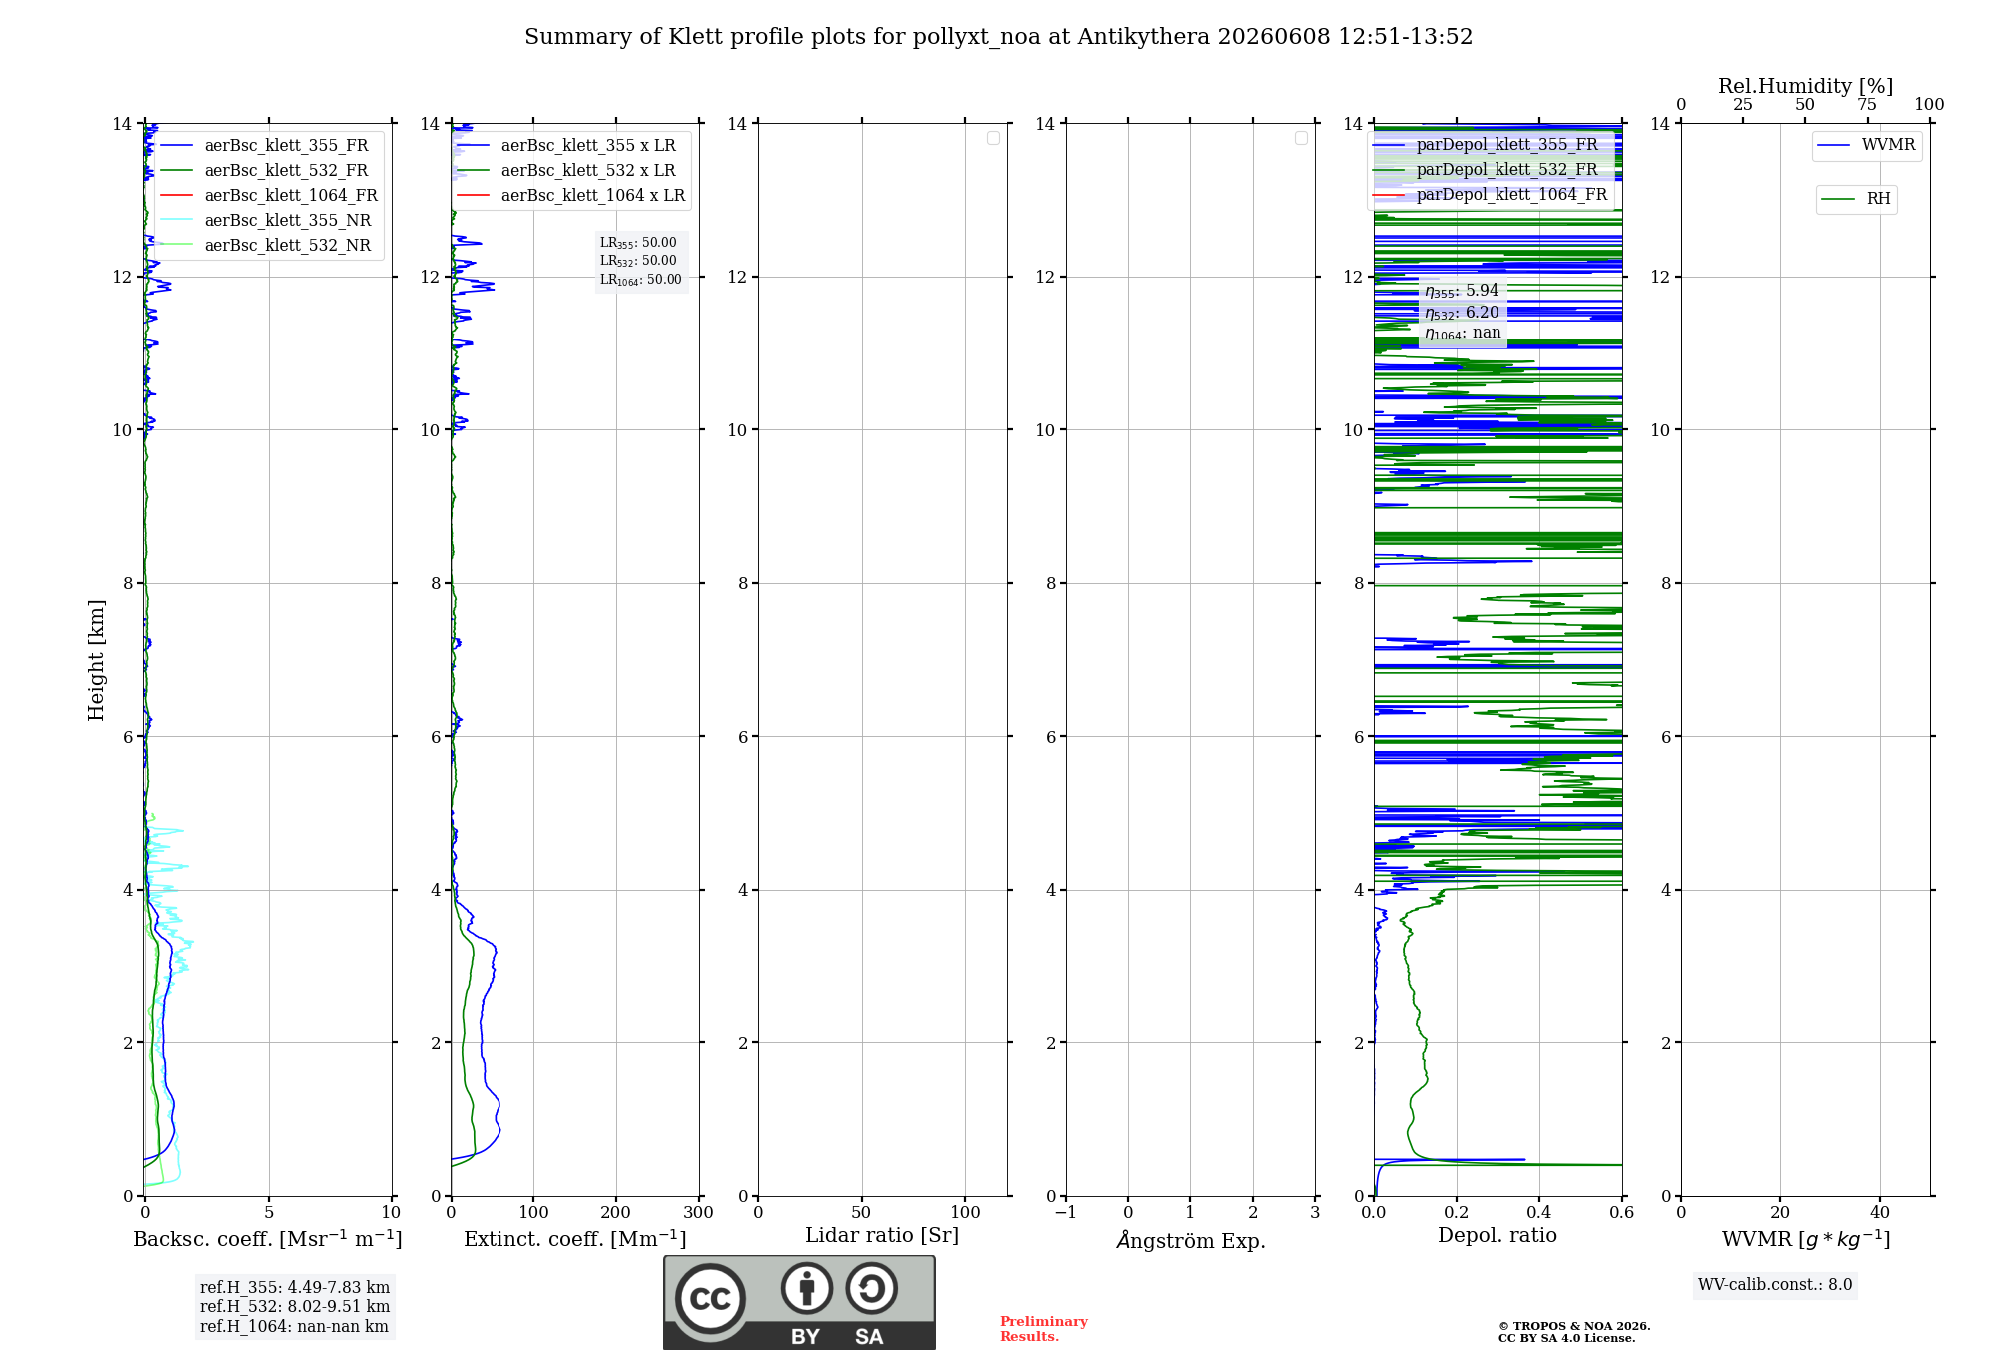This screenshot has height=1358, width=1998.
Task: Click tick label 100 on Rel.Humidity axis
Action: click(x=1929, y=105)
